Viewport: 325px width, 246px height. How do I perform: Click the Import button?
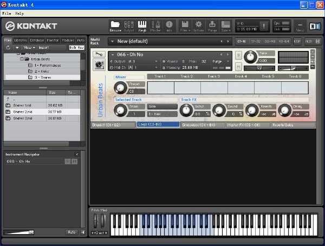click(x=43, y=48)
